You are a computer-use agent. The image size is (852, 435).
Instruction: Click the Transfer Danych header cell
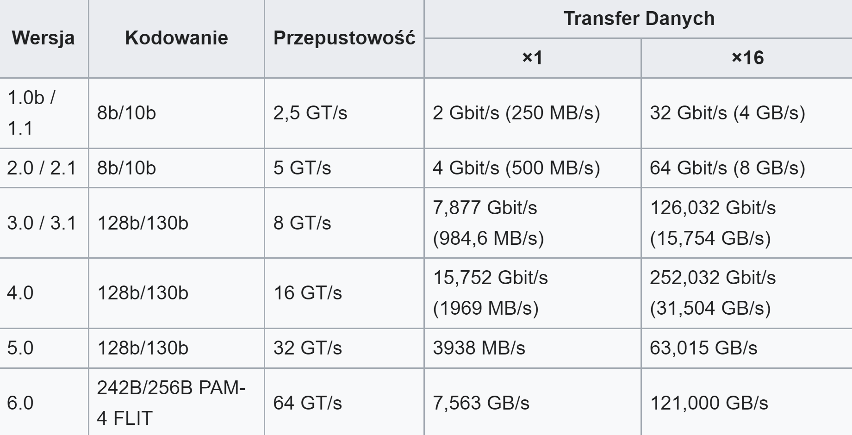click(638, 19)
